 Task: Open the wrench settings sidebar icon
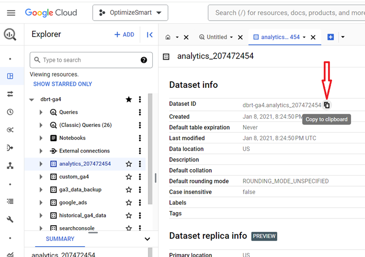(10, 219)
